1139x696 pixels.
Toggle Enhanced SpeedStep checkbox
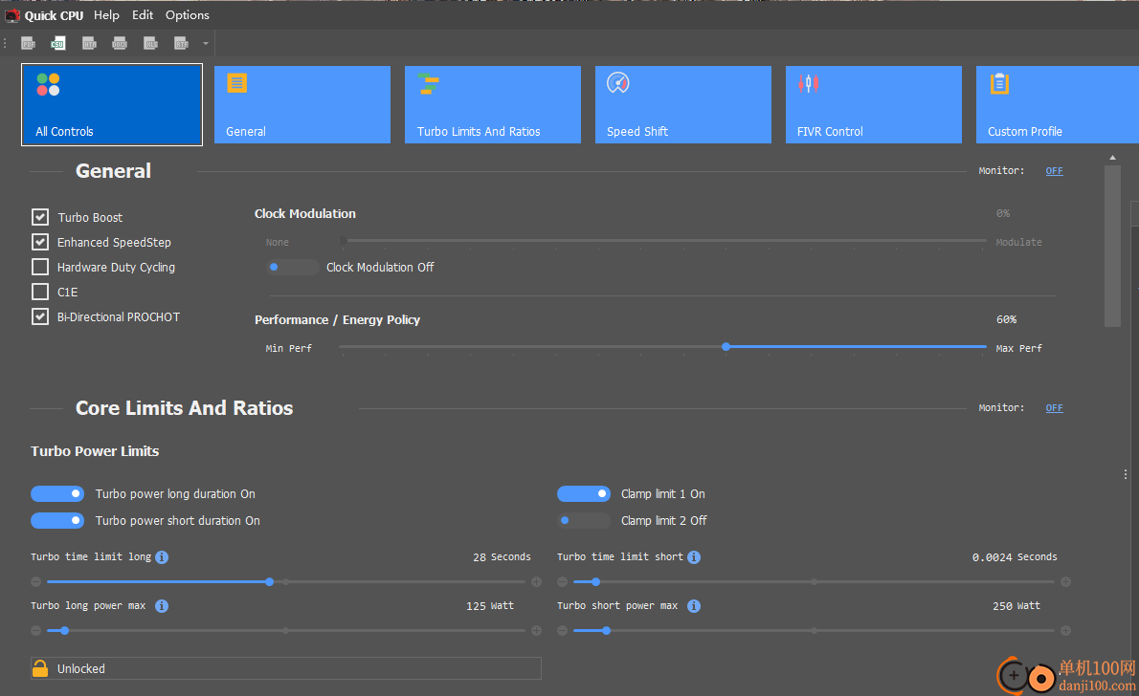point(40,242)
